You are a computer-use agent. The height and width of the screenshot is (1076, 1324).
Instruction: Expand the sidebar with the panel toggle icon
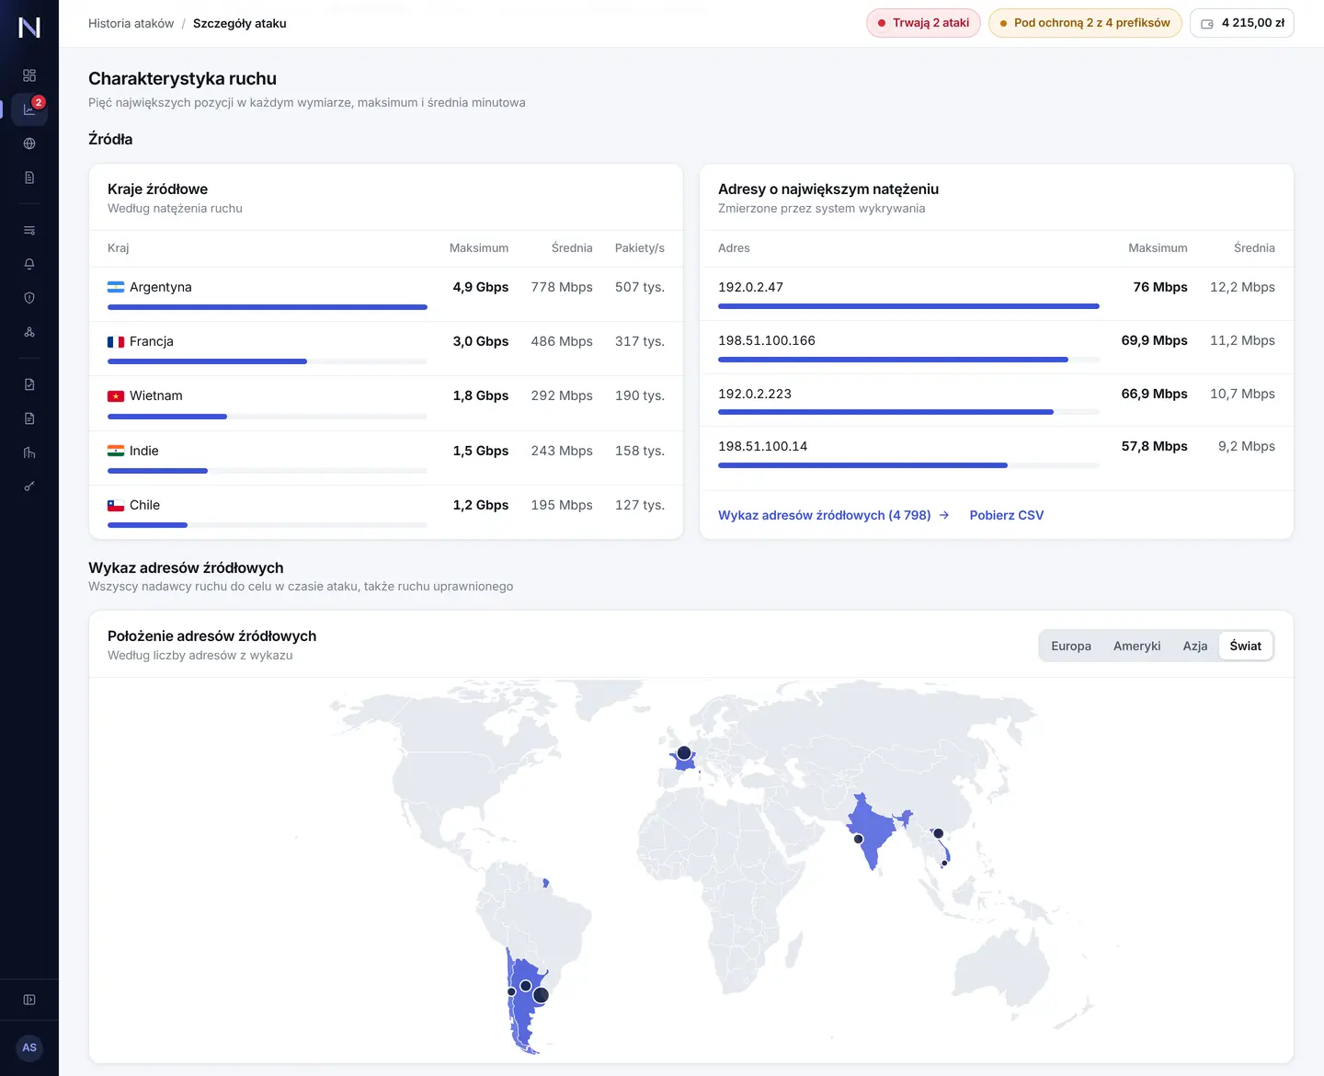tap(29, 1000)
